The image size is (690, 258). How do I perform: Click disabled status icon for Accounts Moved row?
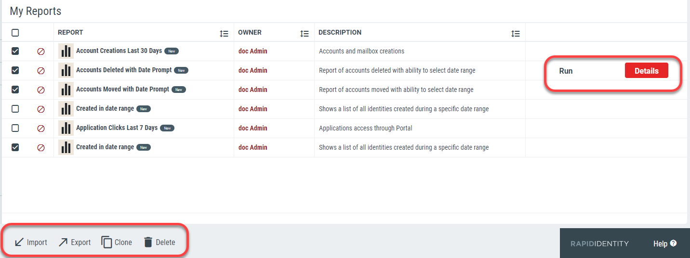coord(41,90)
